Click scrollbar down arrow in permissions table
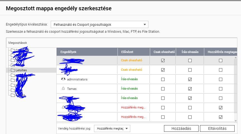The width and height of the screenshot is (241, 134). (236, 121)
